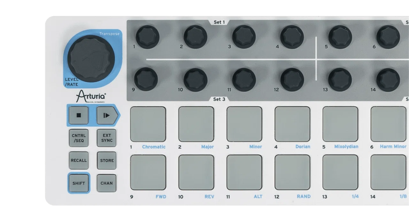This screenshot has height=214, width=409.
Task: Click the Set 1 label
Action: [219, 22]
